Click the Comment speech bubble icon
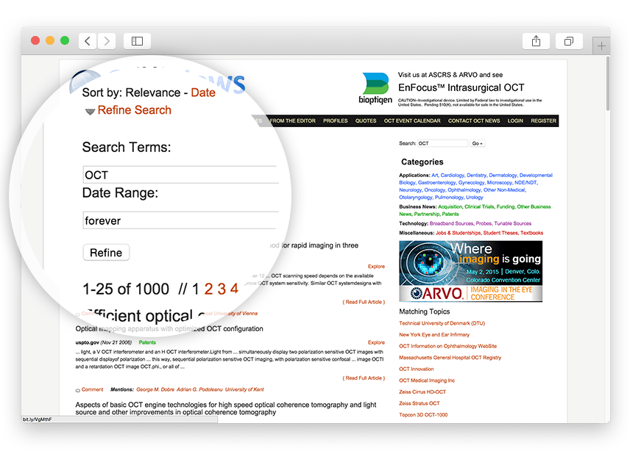This screenshot has height=451, width=630. coord(78,389)
